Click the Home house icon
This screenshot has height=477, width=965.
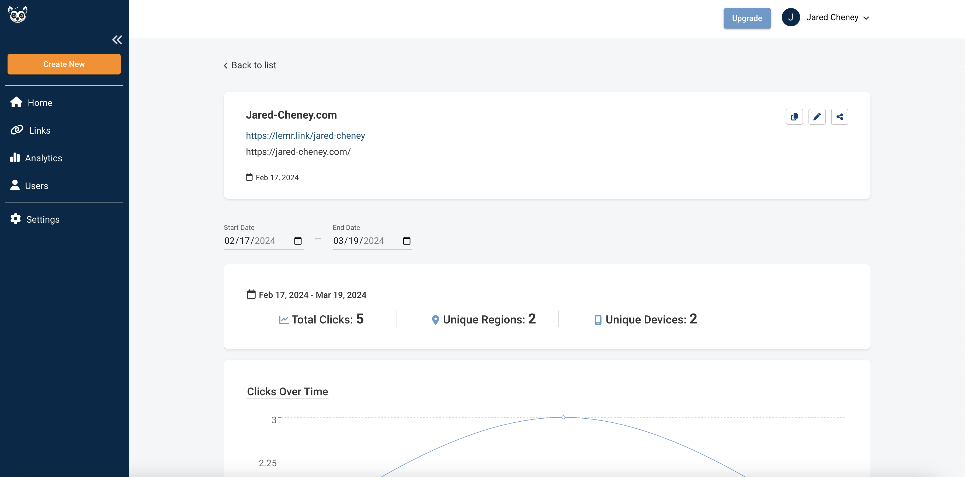pos(16,102)
